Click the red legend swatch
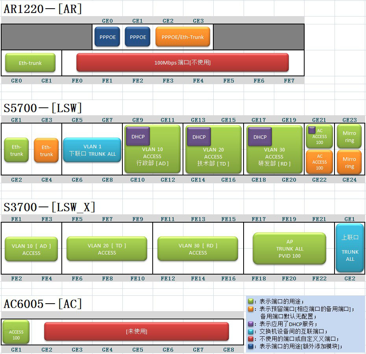Screen dimensions: 366x354 (x=251, y=339)
